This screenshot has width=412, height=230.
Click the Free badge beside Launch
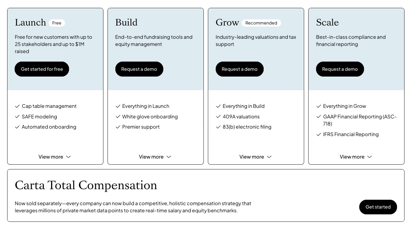(57, 23)
